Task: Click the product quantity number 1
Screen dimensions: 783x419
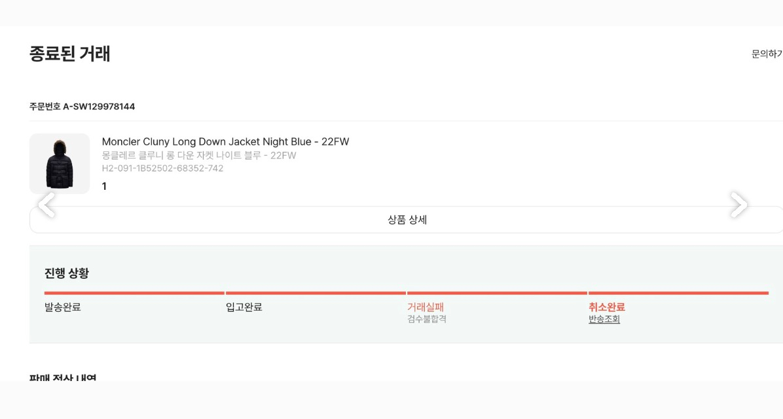Action: click(x=104, y=187)
